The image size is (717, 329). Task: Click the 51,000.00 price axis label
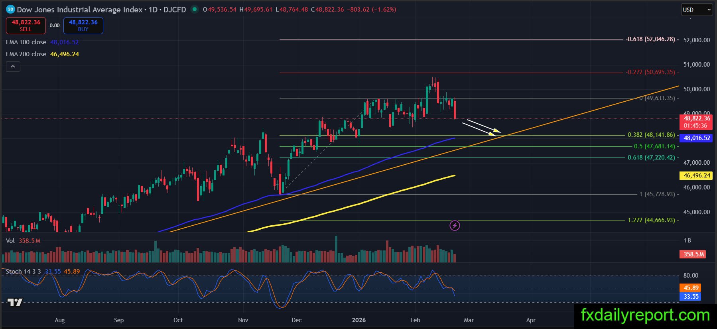click(x=697, y=65)
